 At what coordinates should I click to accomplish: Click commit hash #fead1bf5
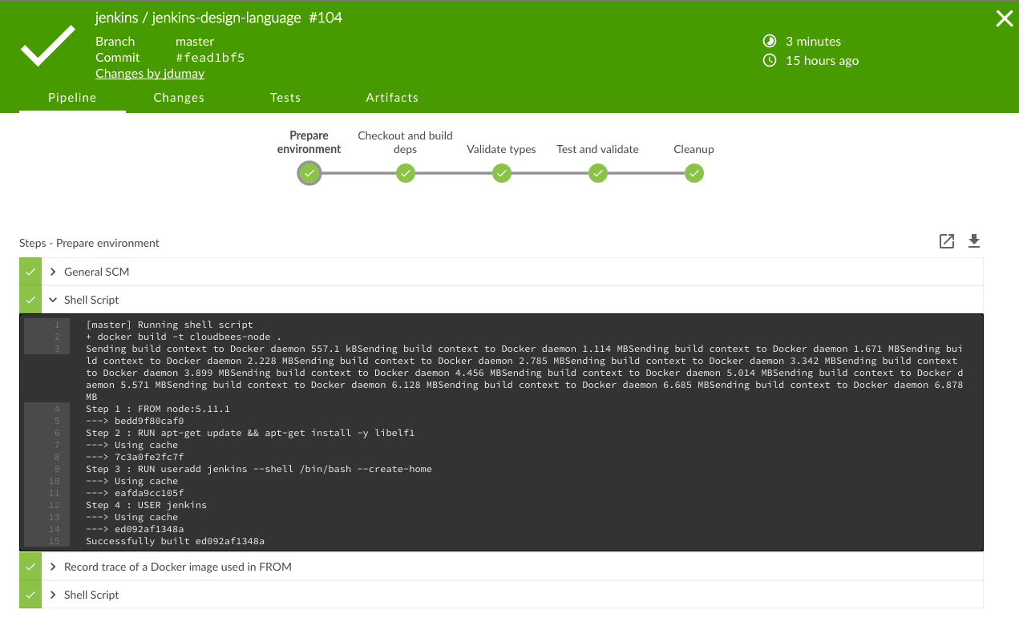pyautogui.click(x=210, y=58)
